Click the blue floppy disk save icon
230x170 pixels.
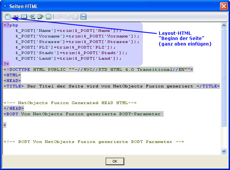coord(83,17)
